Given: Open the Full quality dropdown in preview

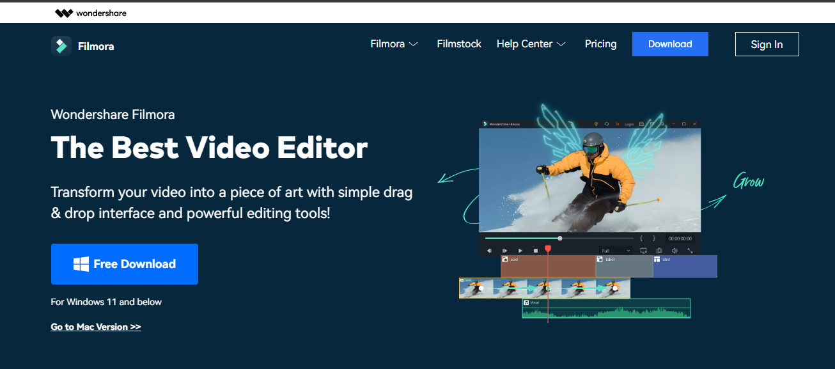Looking at the screenshot, I should (616, 251).
